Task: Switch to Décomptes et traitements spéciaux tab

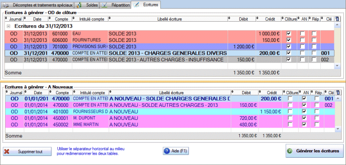Action: pyautogui.click(x=37, y=5)
